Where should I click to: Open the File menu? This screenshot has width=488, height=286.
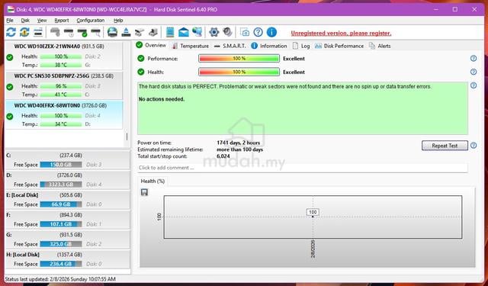pos(10,21)
